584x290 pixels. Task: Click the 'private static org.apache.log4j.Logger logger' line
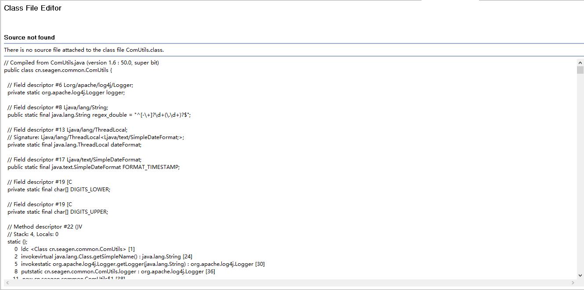66,93
